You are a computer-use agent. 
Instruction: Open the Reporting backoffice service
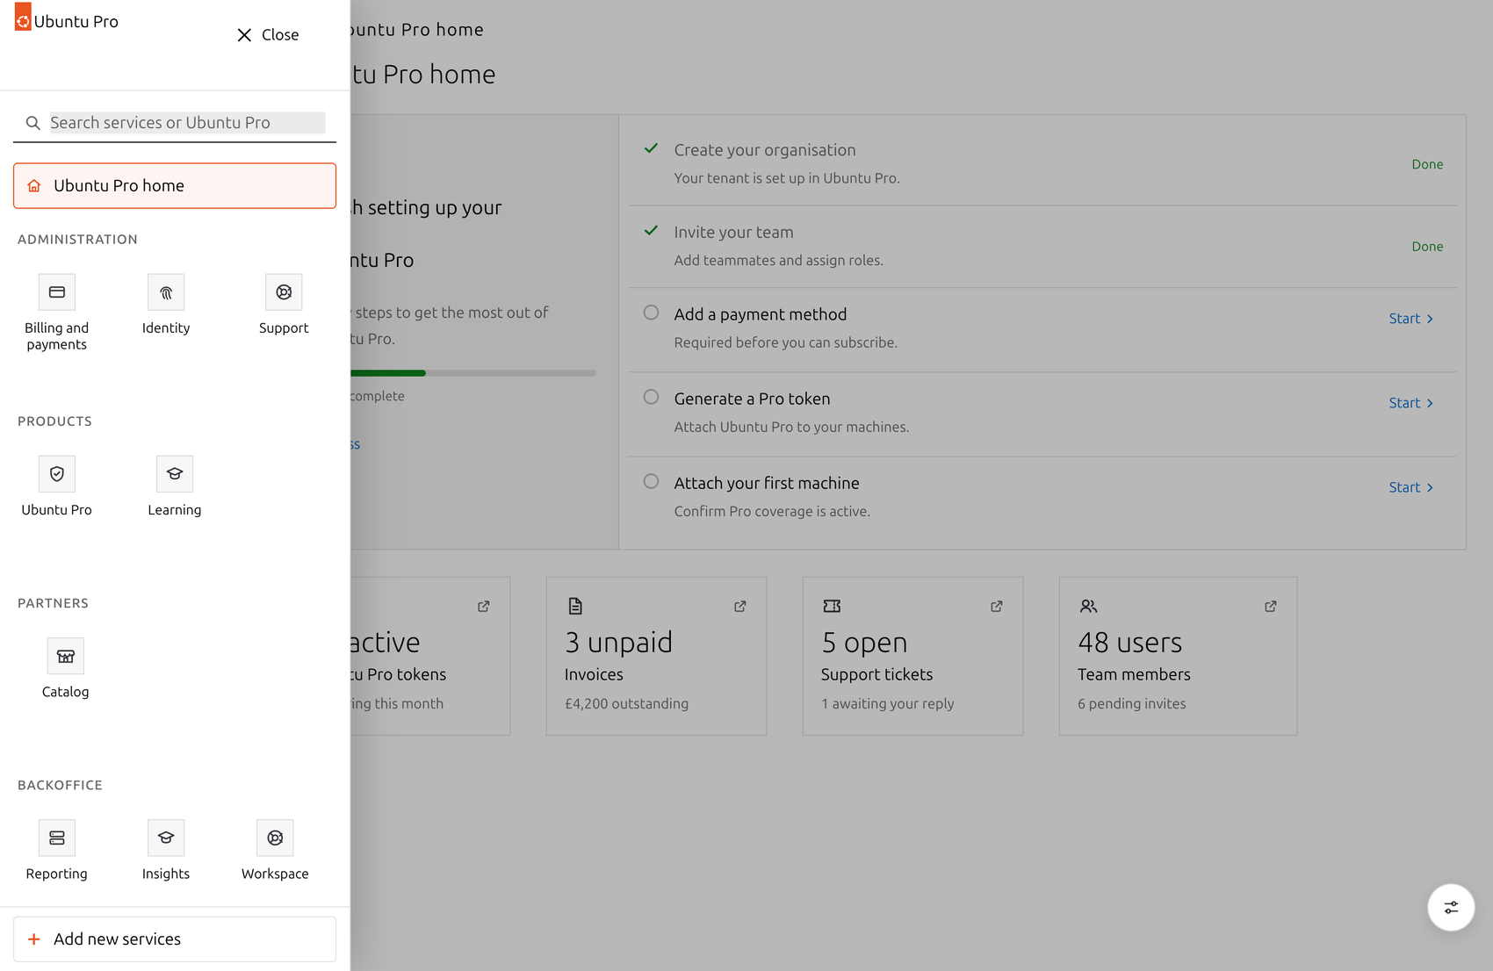[x=56, y=850]
